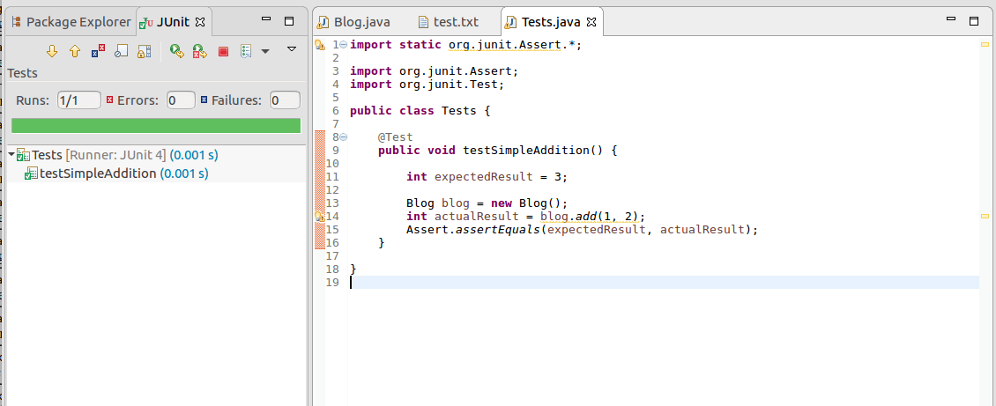Toggle JUnit Scroll Lock

145,51
